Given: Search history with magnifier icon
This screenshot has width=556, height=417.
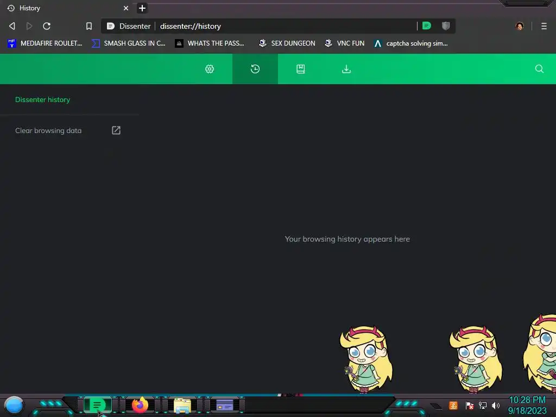Looking at the screenshot, I should [539, 69].
